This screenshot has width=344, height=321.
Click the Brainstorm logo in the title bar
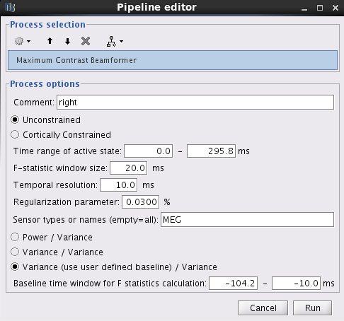pyautogui.click(x=10, y=8)
